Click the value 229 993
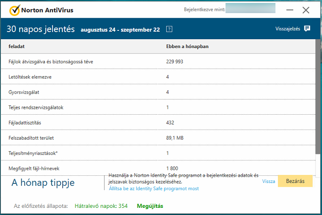This screenshot has height=215, width=322. 175,62
